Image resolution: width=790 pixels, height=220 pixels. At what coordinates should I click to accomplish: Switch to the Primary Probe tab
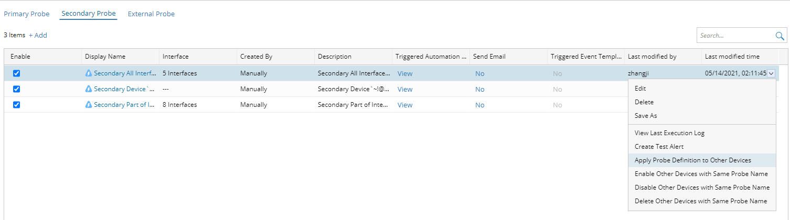(x=27, y=14)
